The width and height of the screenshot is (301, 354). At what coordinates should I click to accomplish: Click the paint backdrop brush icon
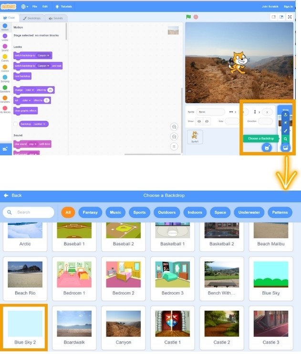coord(285,131)
